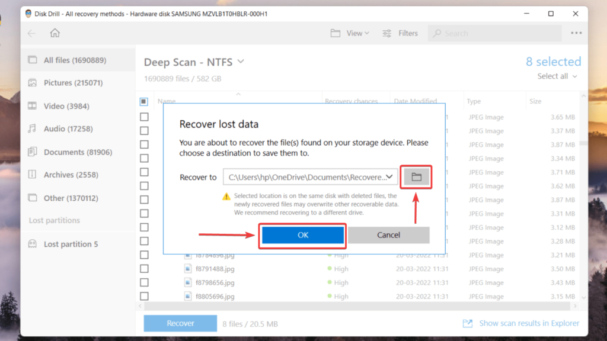Check the box next to f8805696.jpg
The image size is (607, 341).
[143, 296]
